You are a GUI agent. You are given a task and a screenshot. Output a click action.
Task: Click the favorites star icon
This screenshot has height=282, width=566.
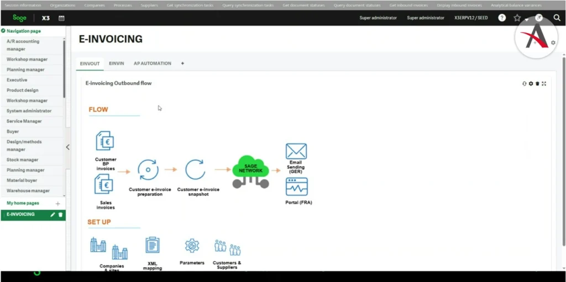pyautogui.click(x=517, y=18)
